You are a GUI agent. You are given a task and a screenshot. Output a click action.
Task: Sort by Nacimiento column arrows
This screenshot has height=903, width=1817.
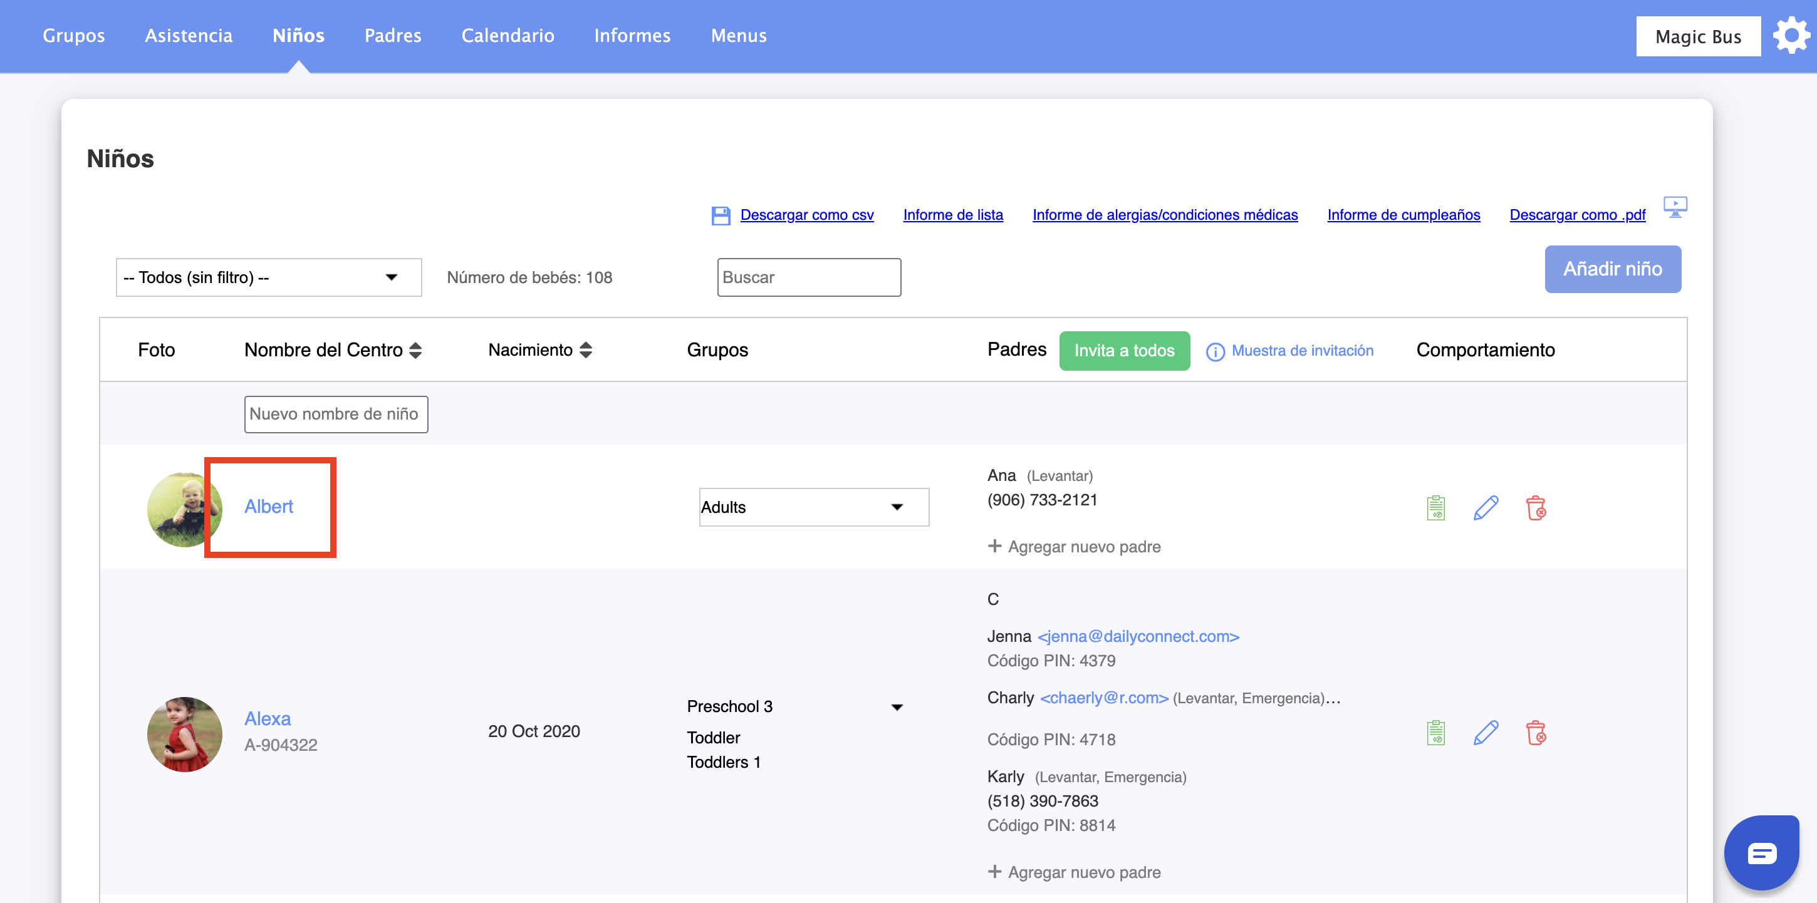585,350
